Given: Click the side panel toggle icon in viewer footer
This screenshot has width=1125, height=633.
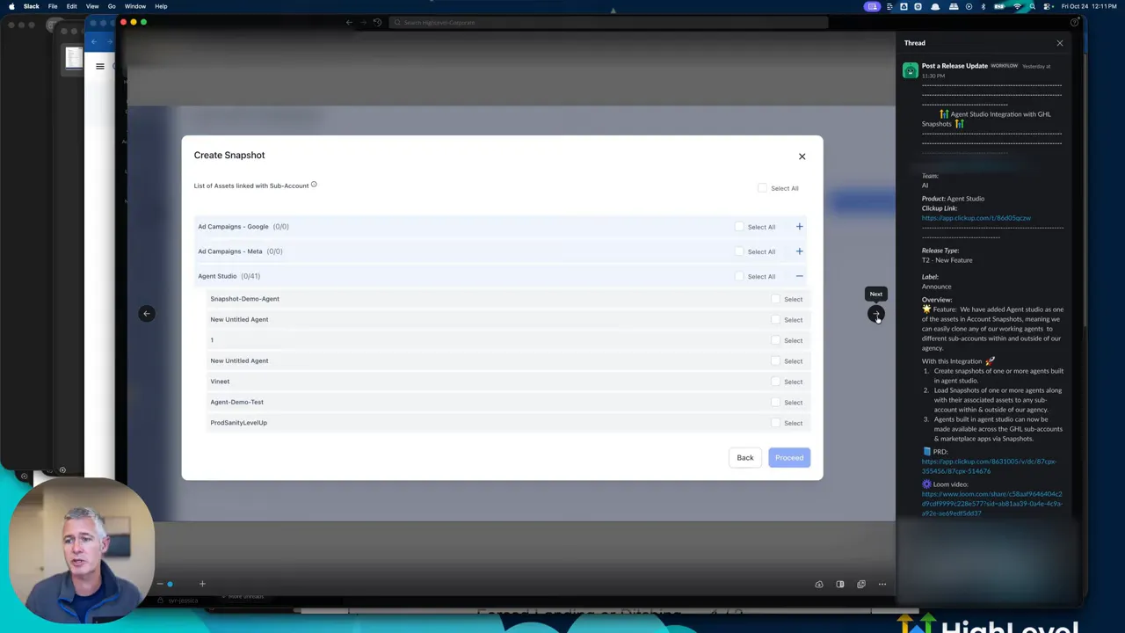Looking at the screenshot, I should (840, 584).
